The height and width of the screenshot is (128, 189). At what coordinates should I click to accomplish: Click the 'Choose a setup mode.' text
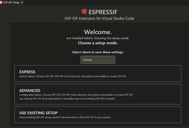point(98,43)
